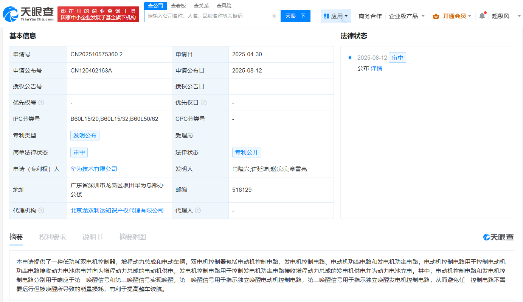Open the 华为技术有限公司 company link
This screenshot has width=523, height=302.
(x=93, y=169)
